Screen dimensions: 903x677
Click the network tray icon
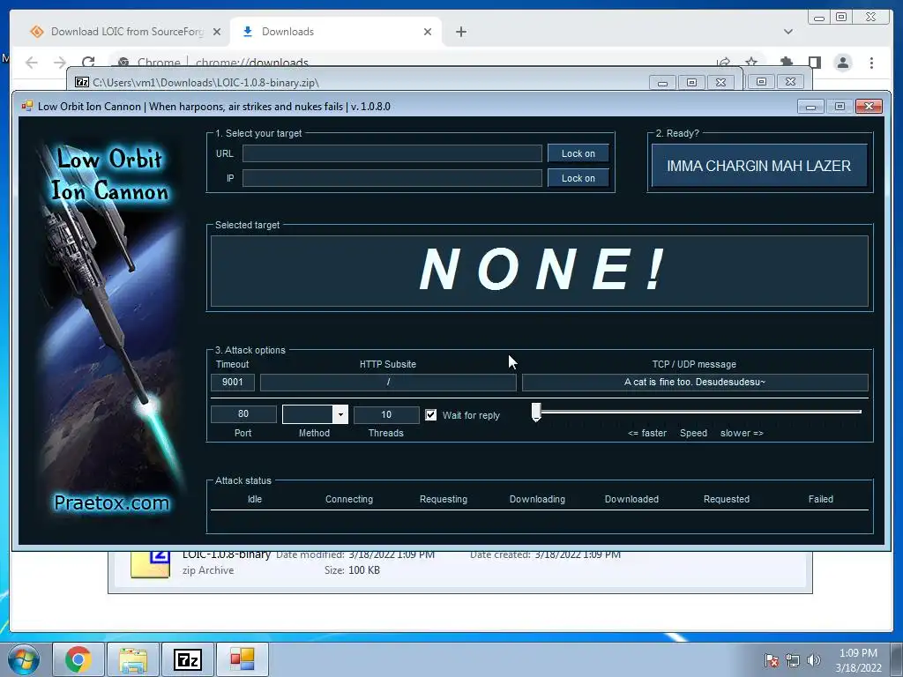pos(793,660)
